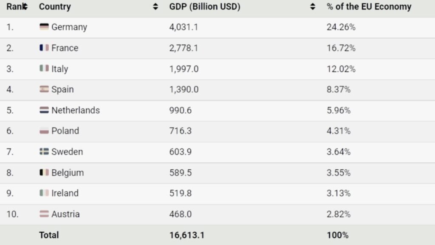Viewport: 435px width, 245px height.
Task: Click the Germany flag icon
Action: [44, 27]
